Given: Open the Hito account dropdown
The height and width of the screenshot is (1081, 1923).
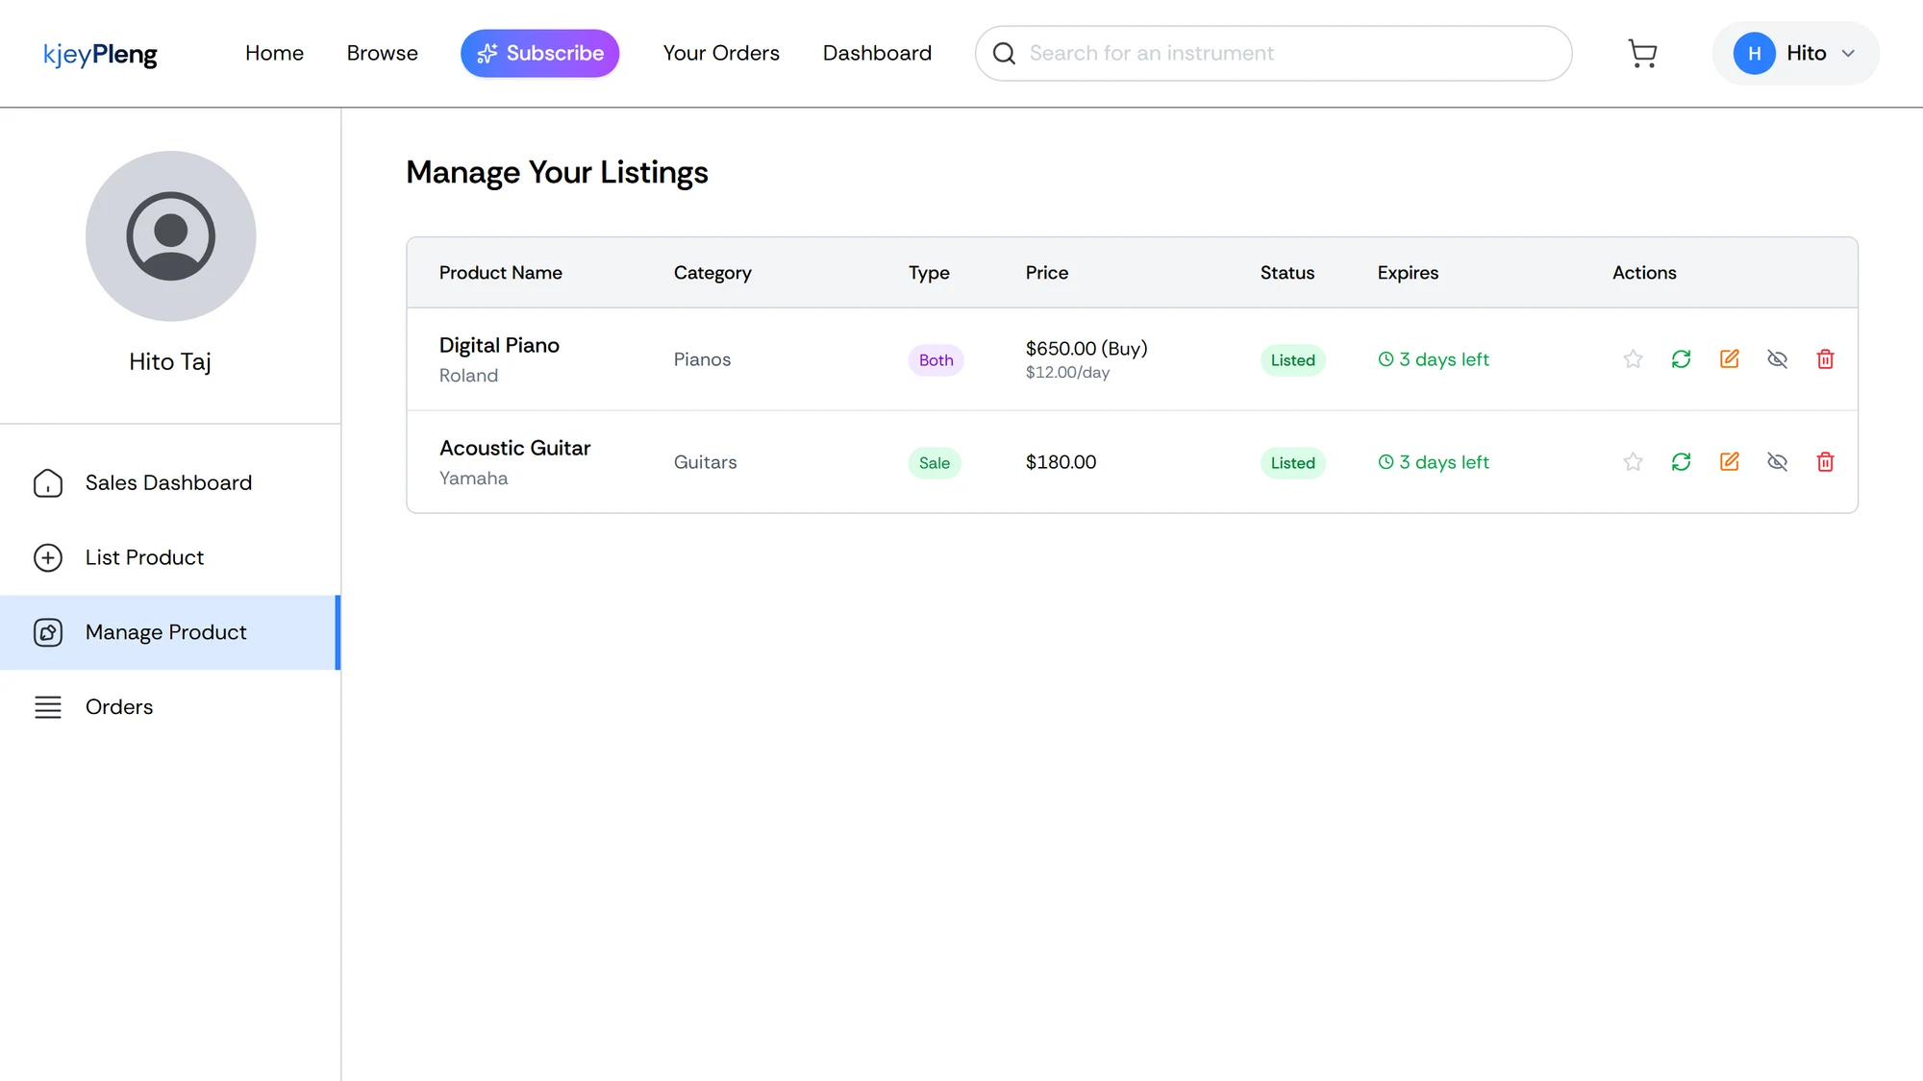Looking at the screenshot, I should [x=1795, y=54].
